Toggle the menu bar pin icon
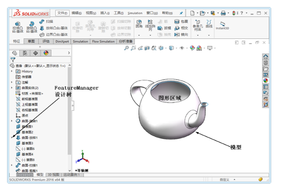 click(181, 13)
